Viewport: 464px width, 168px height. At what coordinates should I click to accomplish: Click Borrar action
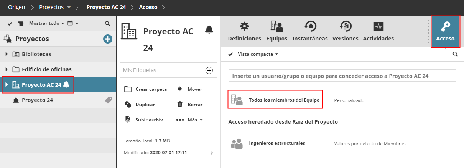point(189,104)
